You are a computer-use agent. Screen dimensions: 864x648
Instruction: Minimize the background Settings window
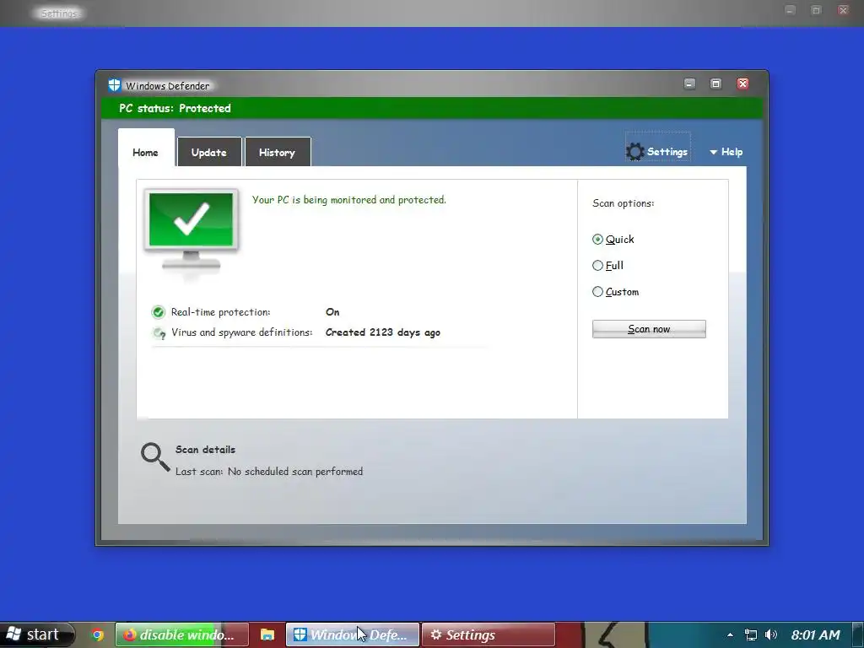tap(790, 10)
